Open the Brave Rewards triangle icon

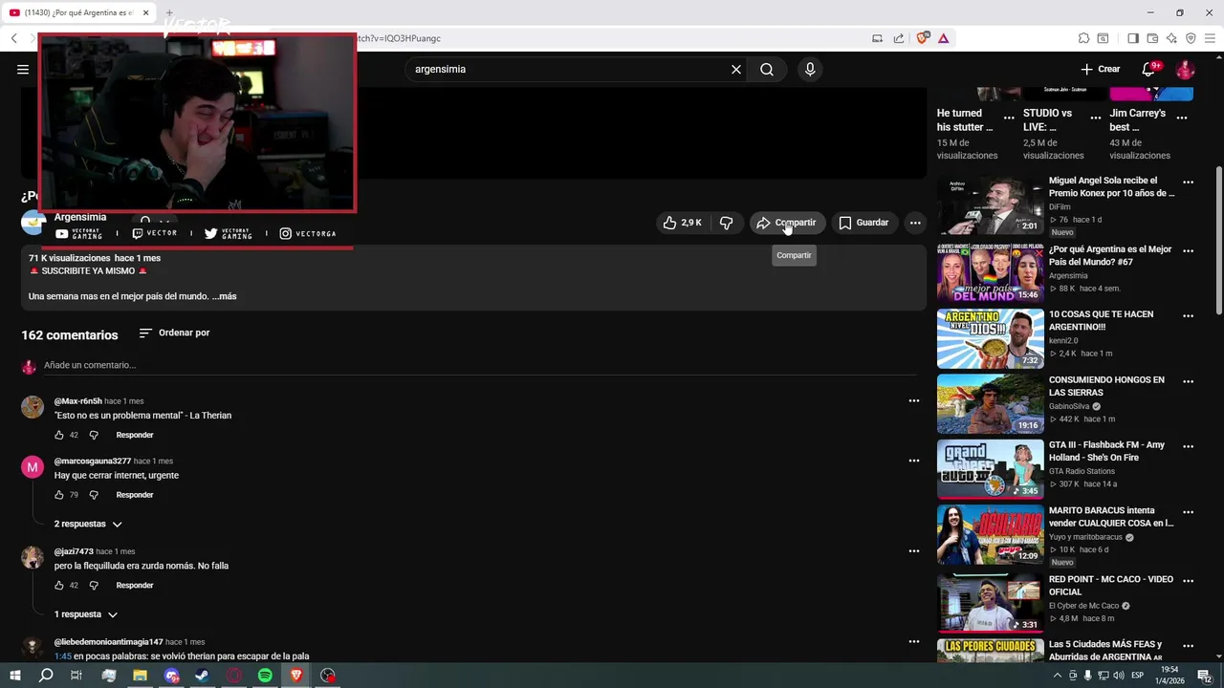(943, 38)
